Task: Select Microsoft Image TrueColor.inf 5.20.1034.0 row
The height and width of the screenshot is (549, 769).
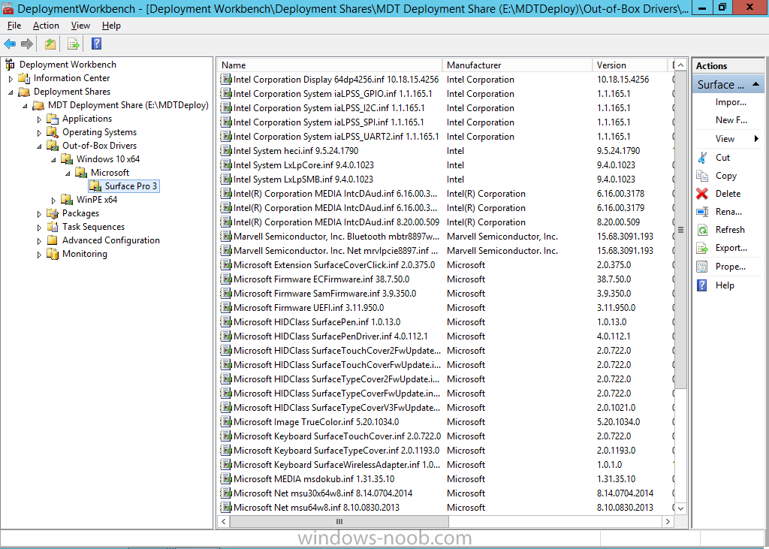Action: [x=446, y=422]
